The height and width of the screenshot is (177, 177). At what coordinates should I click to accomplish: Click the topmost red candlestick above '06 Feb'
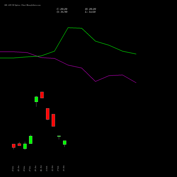42,95
